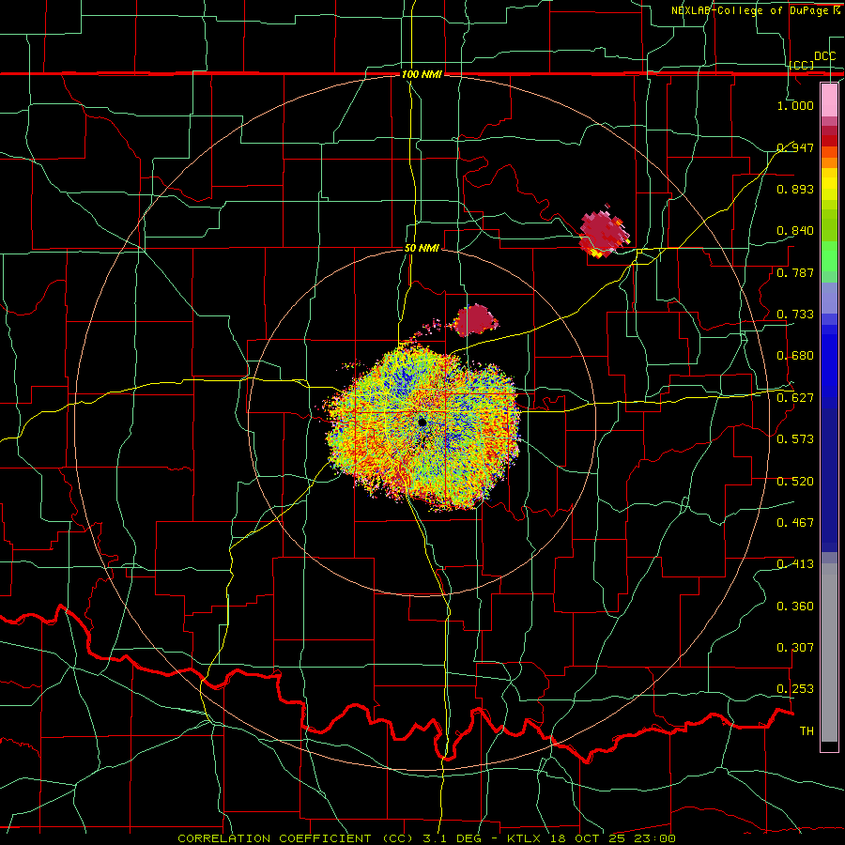Screen dimensions: 845x845
Task: Click the 0.467 scale value
Action: [795, 523]
